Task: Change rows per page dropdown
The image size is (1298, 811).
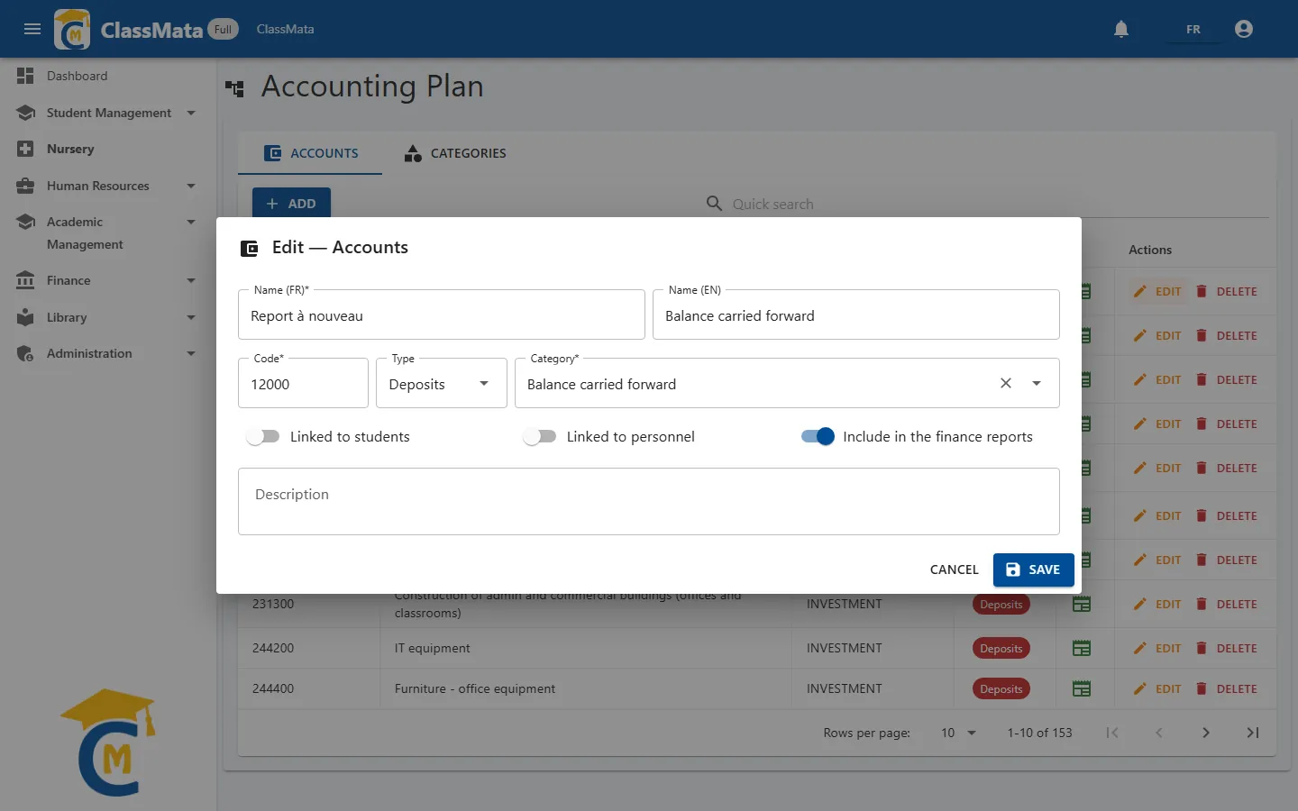Action: [958, 733]
